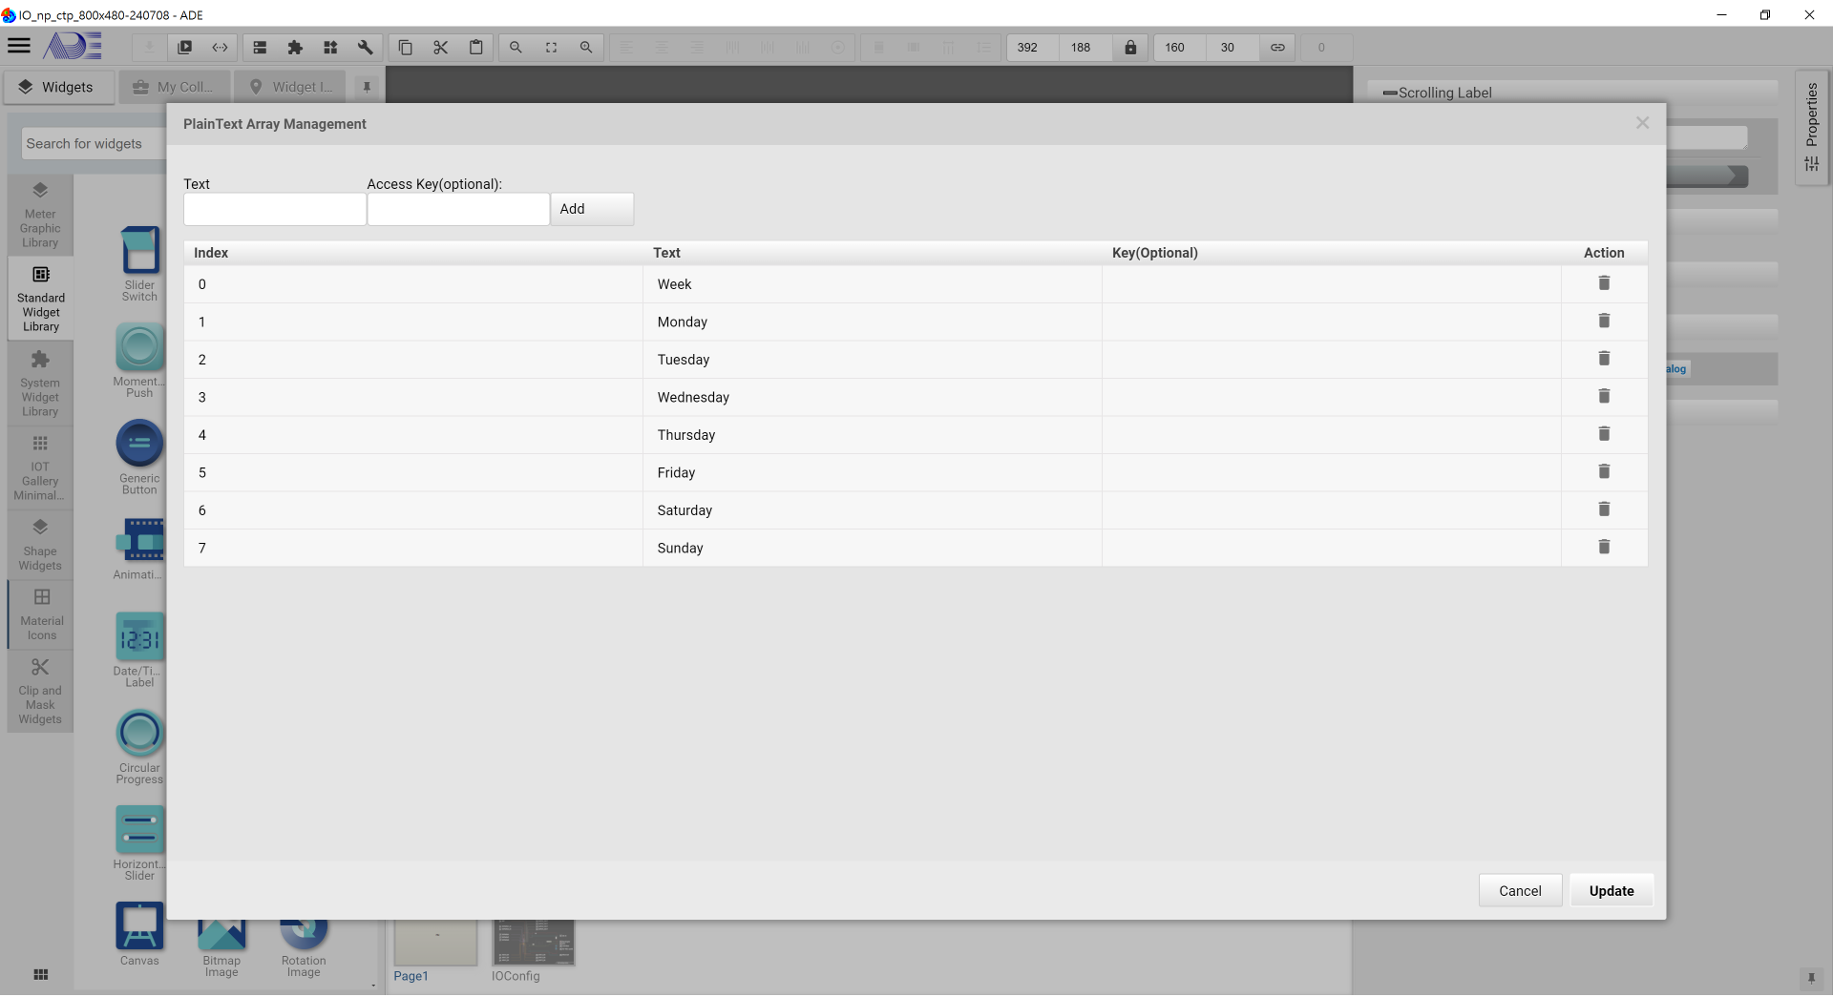Click the wrench settings tool icon
Image resolution: width=1833 pixels, height=997 pixels.
tap(366, 48)
